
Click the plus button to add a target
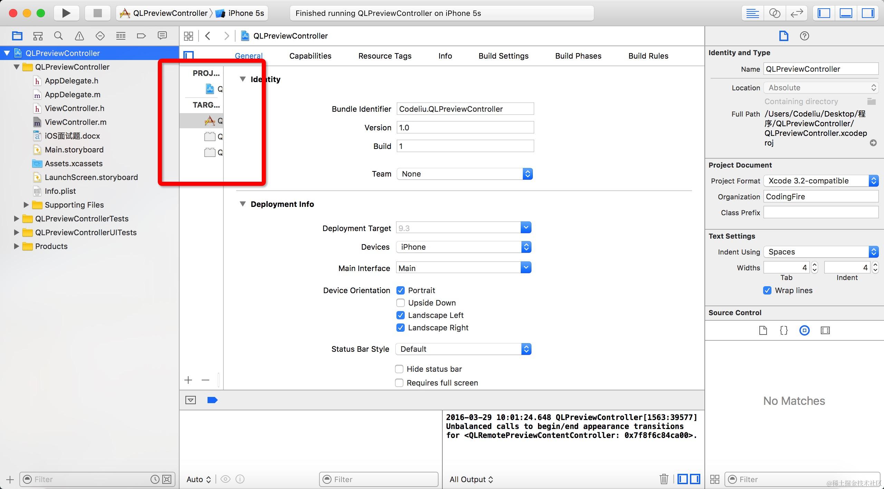(x=188, y=380)
